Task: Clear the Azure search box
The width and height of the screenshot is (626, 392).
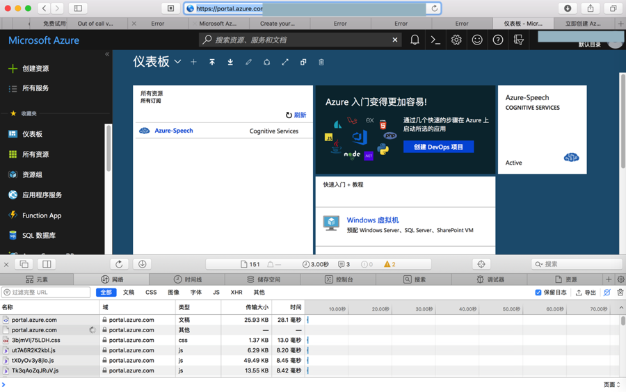Action: [x=395, y=40]
